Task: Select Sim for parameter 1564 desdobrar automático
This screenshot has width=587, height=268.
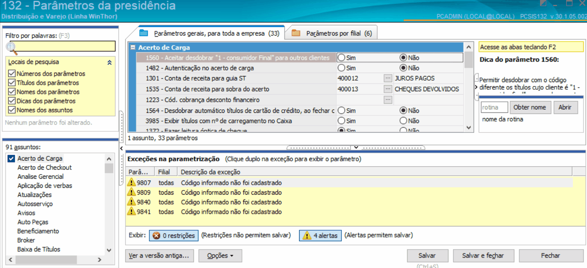Action: point(342,111)
